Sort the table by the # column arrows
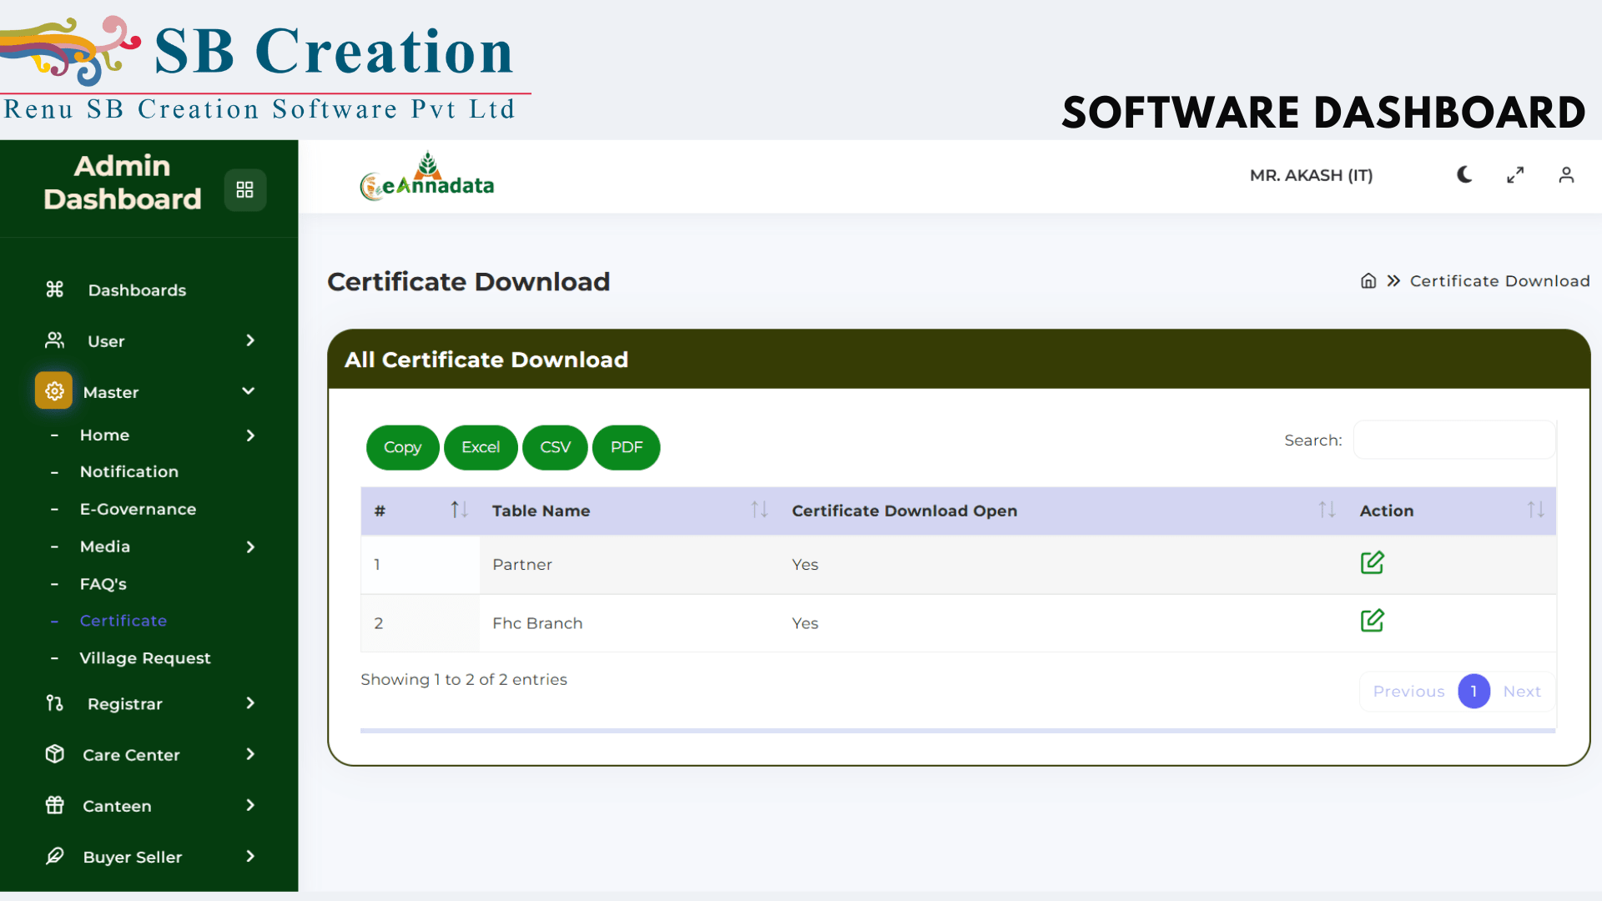This screenshot has height=901, width=1602. click(459, 510)
